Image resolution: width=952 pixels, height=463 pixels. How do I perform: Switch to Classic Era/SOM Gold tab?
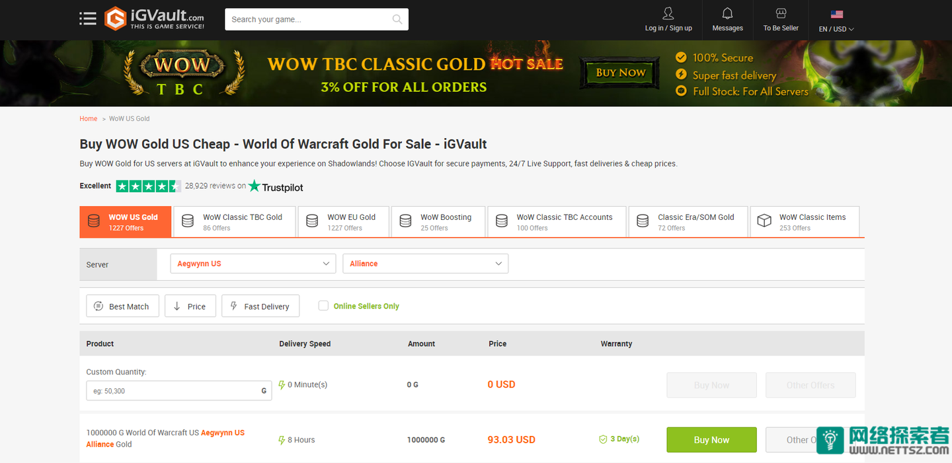(x=688, y=222)
